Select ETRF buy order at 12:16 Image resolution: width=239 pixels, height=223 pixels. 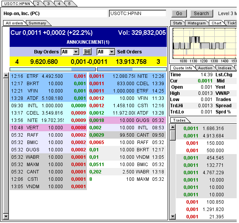coord(48,76)
